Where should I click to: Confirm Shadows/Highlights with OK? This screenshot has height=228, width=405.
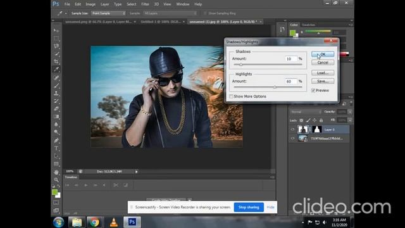323,54
